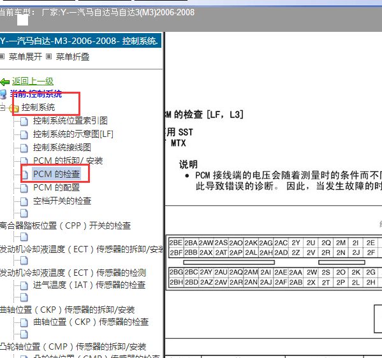382x358 pixels.
Task: Click page icon above ECT 传感器的检测
Action: [x=24, y=261]
